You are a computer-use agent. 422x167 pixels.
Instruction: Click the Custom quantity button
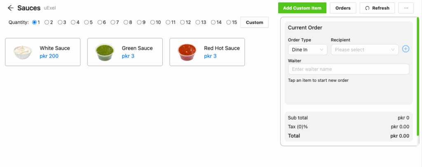[254, 22]
